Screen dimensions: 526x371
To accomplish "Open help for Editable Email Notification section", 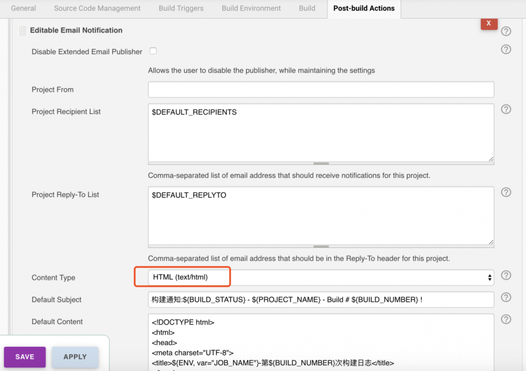I will (506, 31).
